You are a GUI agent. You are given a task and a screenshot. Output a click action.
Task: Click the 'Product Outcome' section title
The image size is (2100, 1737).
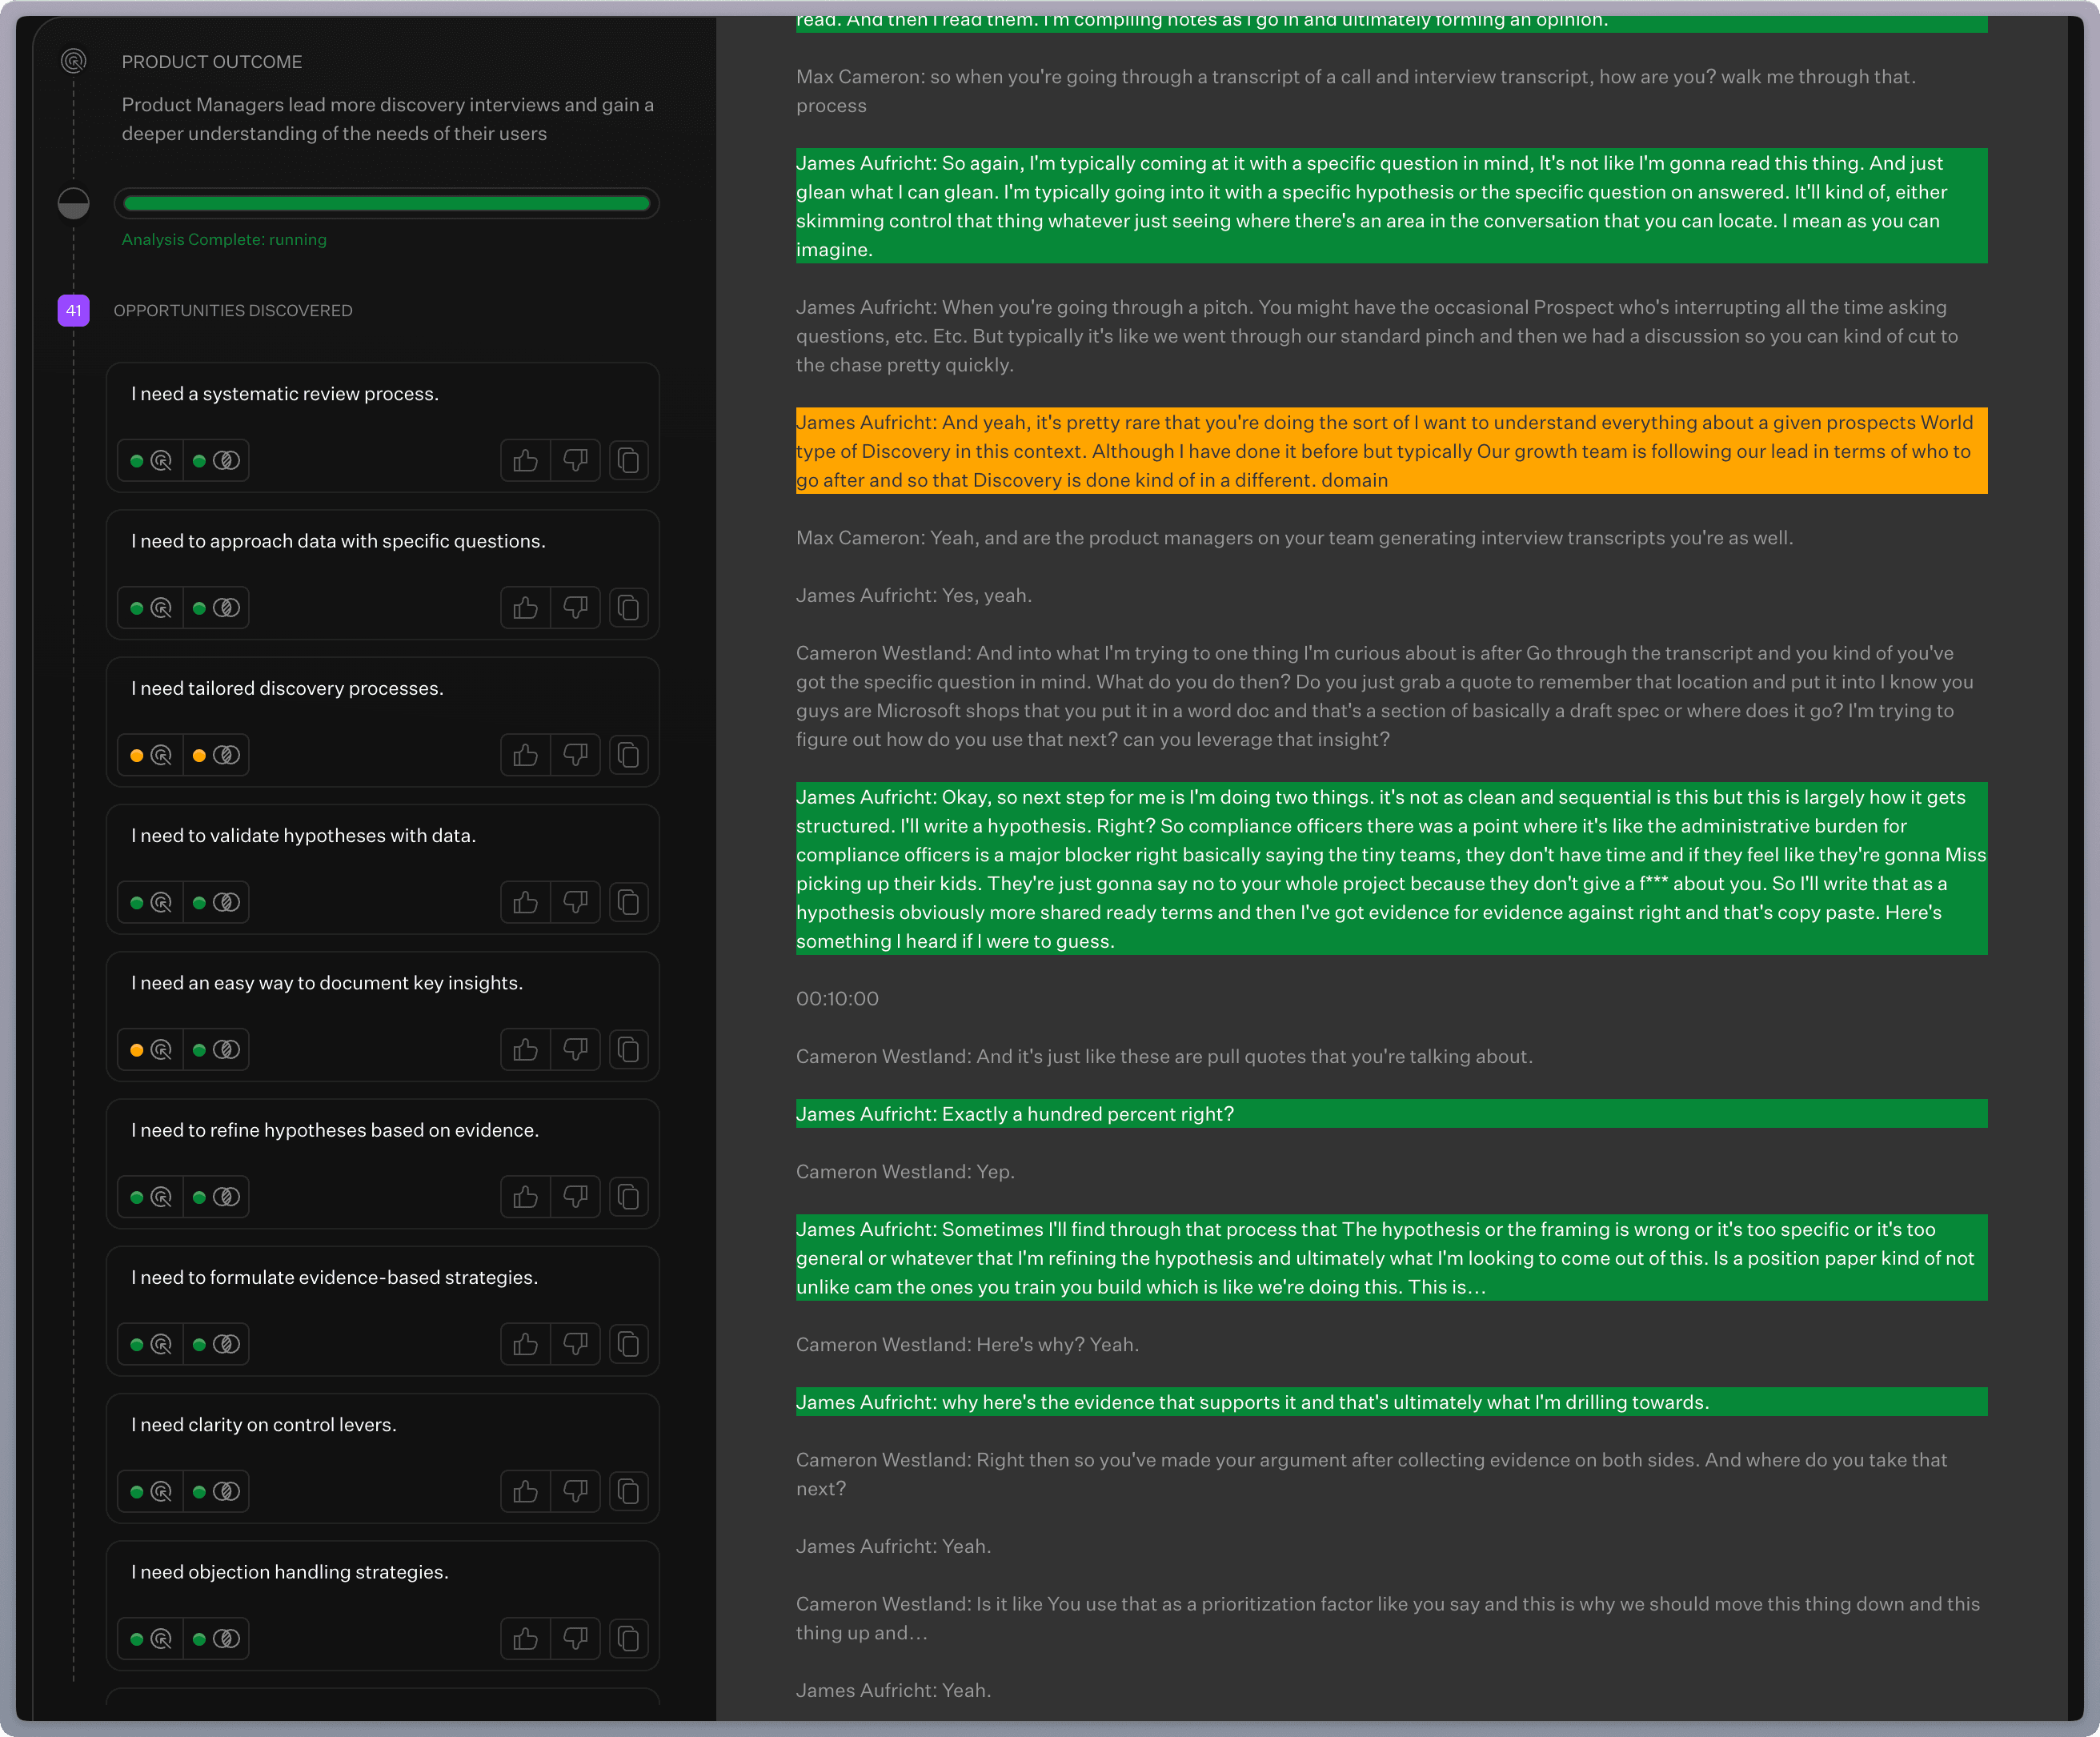point(212,62)
